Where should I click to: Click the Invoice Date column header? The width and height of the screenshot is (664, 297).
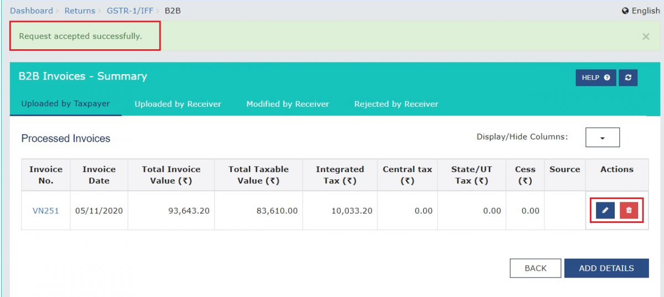99,175
